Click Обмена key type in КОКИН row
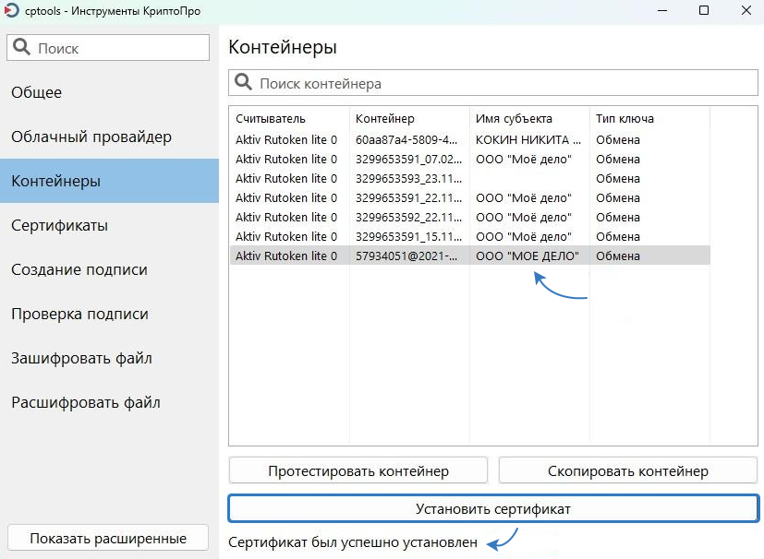 tap(618, 139)
